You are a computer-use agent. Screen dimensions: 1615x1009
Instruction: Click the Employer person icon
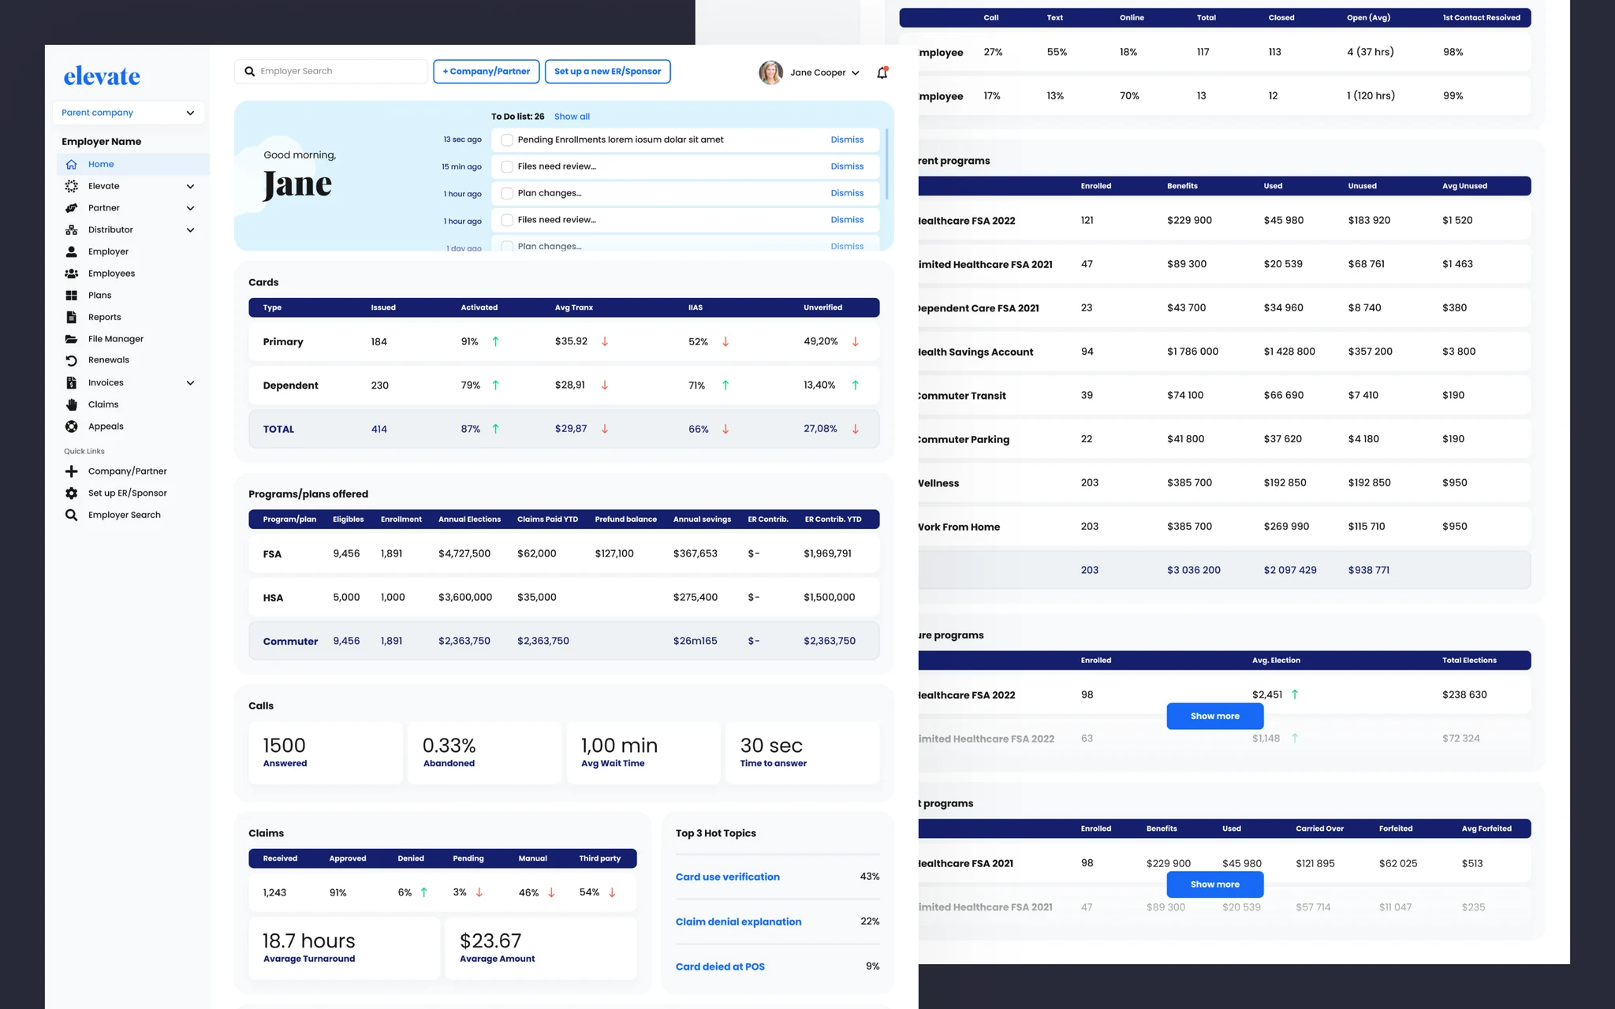(x=71, y=251)
